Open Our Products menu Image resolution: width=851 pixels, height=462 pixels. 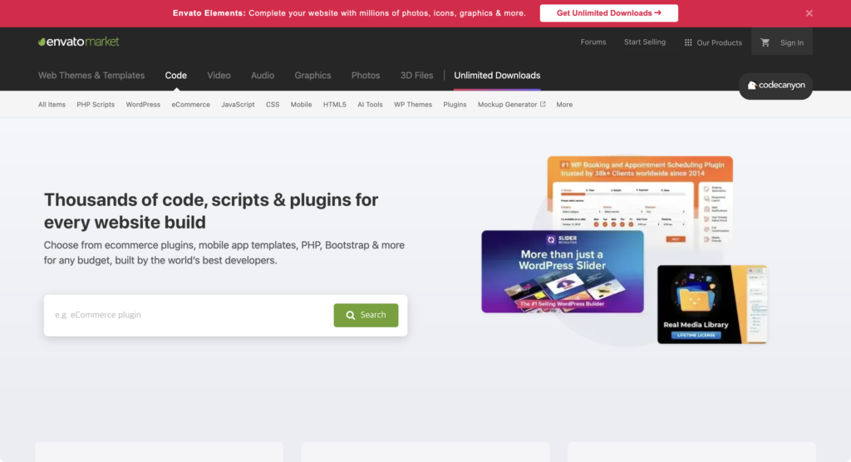[713, 42]
